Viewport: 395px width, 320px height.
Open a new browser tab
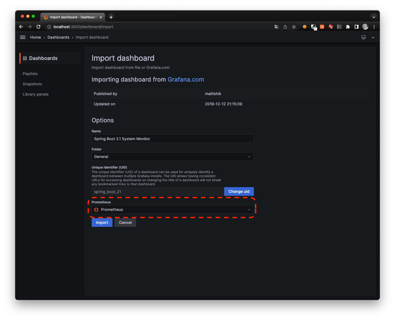(x=111, y=17)
